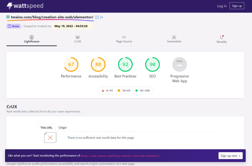Click the chevron arrow in Sign up now
This screenshot has width=252, height=166.
(x=239, y=156)
